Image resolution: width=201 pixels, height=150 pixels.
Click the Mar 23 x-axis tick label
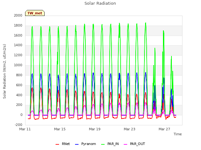coord(129,129)
